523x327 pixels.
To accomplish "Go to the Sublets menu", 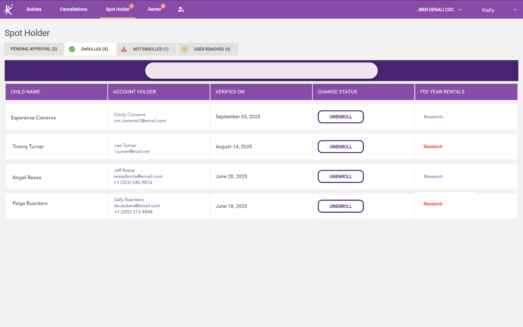I will click(34, 9).
